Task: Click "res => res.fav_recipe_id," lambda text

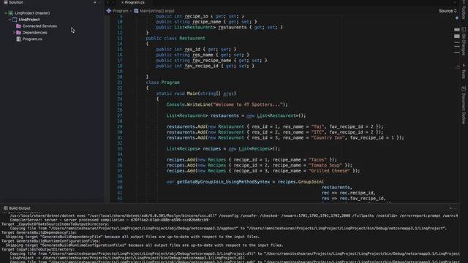Action: 354,199
